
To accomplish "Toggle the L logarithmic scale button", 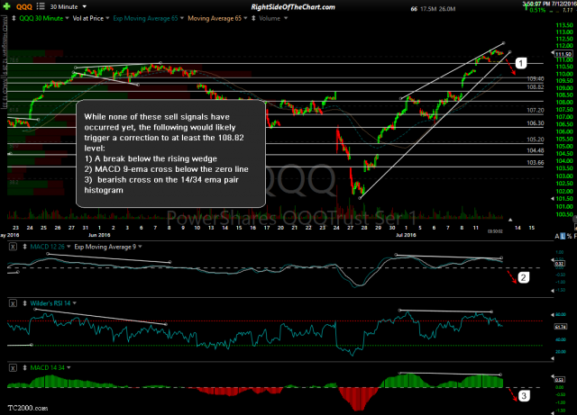I will [x=563, y=236].
